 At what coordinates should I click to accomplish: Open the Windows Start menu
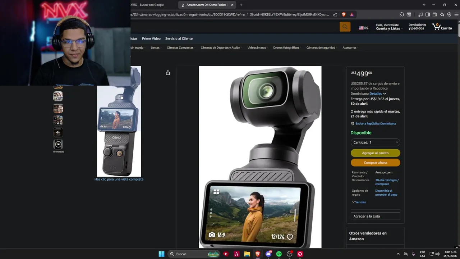161,254
